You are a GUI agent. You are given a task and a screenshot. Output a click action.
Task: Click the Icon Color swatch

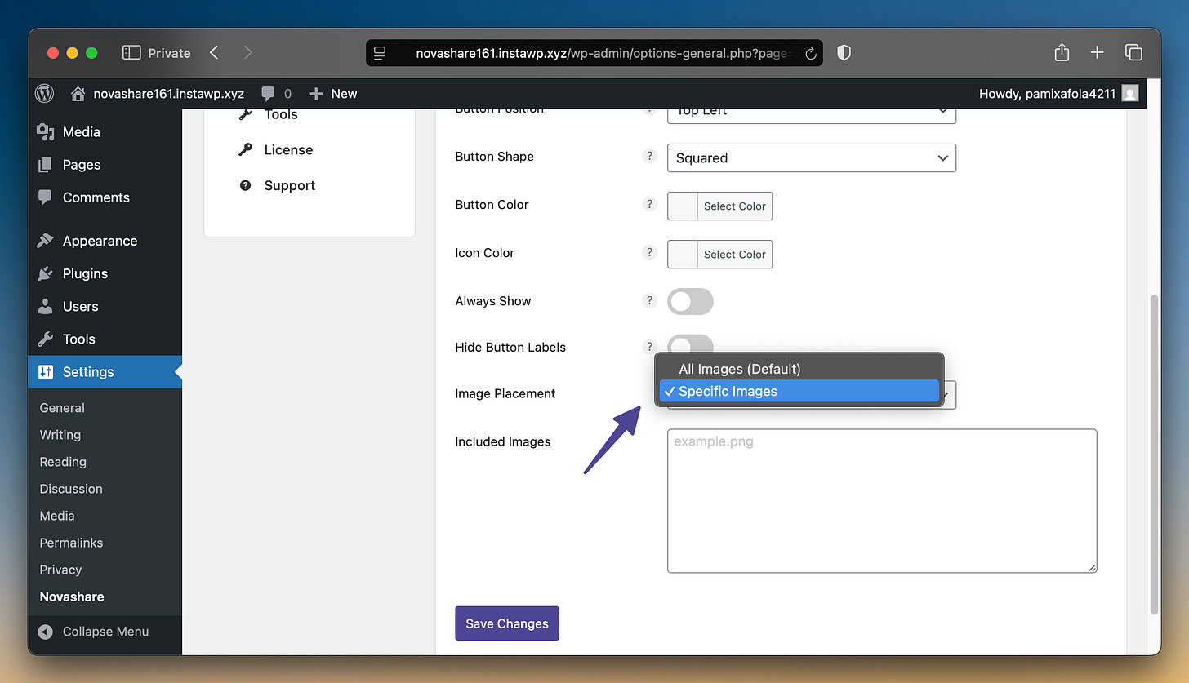pyautogui.click(x=683, y=255)
